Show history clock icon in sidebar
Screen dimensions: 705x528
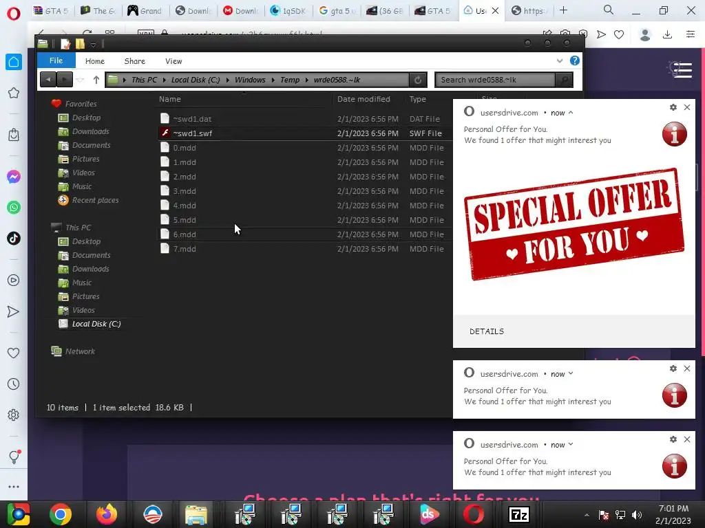pyautogui.click(x=14, y=384)
